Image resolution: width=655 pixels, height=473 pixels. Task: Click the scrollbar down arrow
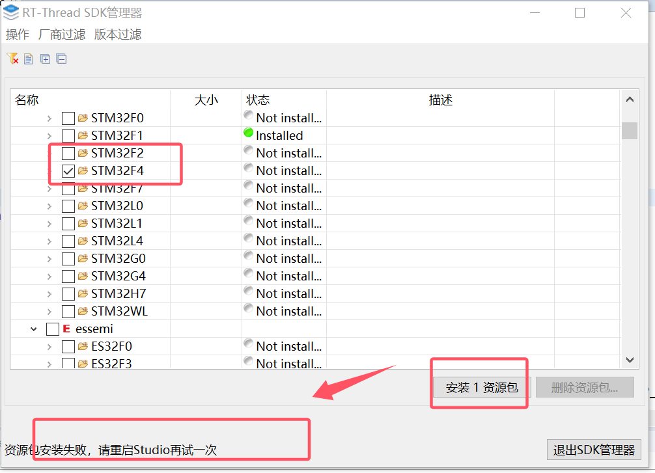[630, 359]
